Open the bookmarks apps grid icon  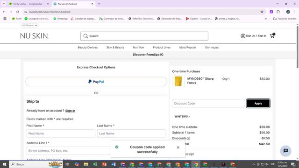(5, 19)
